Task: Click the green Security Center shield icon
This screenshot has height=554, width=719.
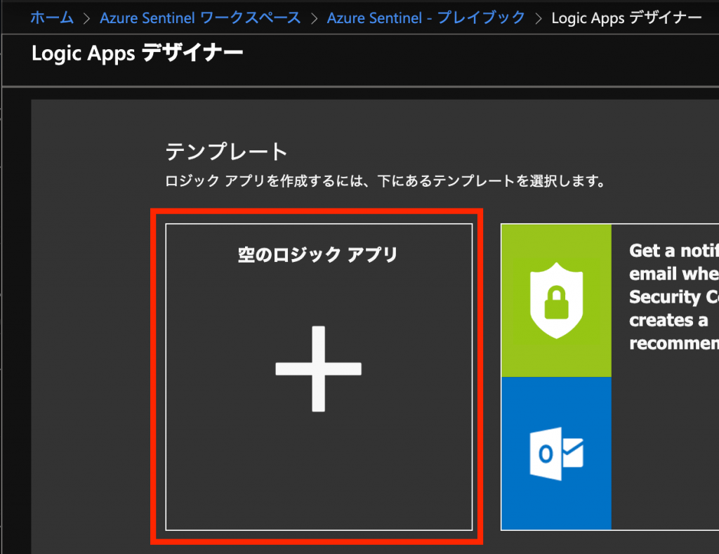Action: (556, 301)
